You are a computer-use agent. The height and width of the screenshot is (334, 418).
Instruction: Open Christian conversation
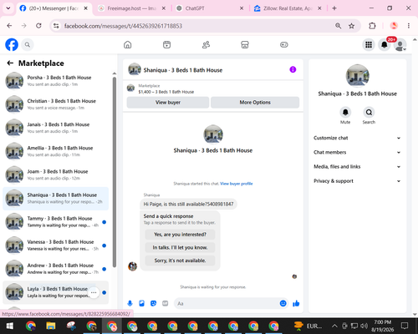56,104
